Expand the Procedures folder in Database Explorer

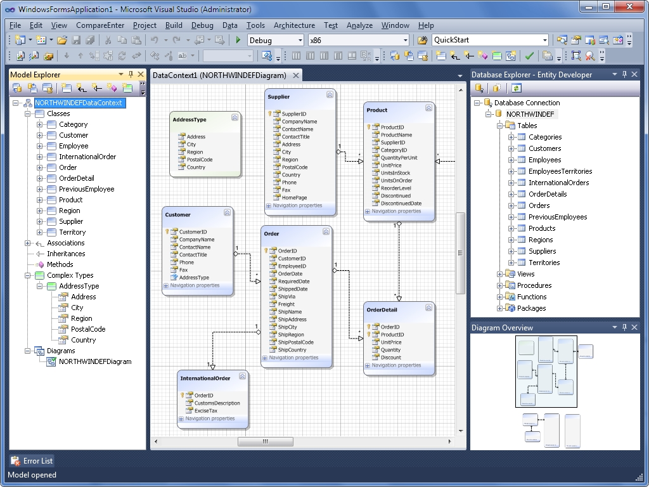coord(499,285)
